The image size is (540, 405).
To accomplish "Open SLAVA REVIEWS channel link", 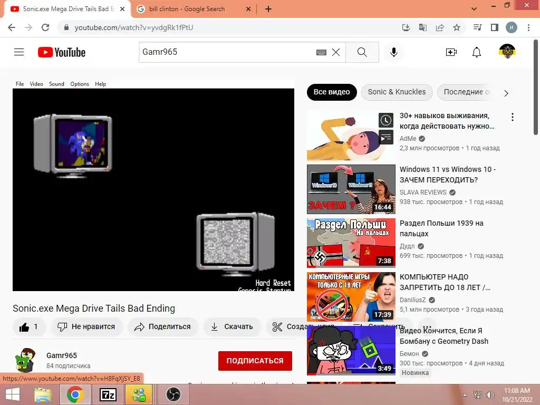I will click(x=423, y=192).
